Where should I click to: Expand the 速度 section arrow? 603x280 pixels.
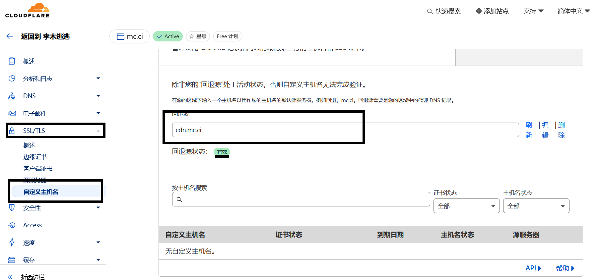pyautogui.click(x=98, y=242)
